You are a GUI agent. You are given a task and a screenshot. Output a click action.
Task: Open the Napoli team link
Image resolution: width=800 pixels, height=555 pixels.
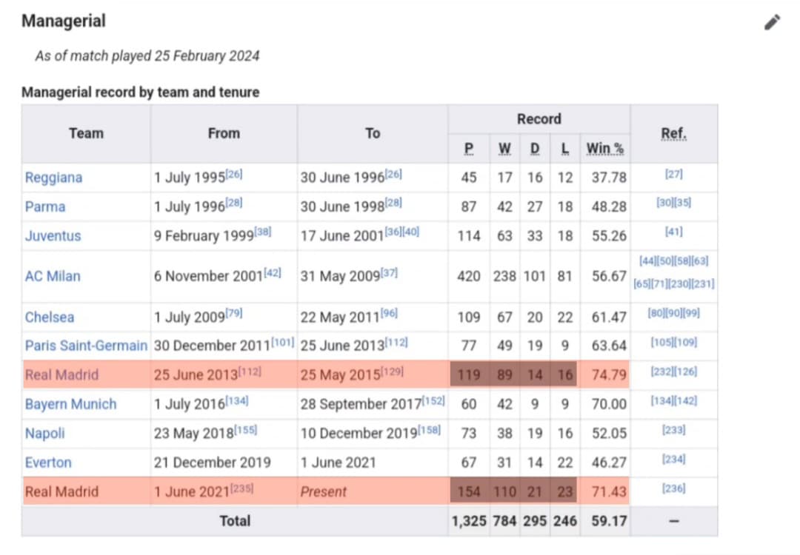[x=45, y=433]
